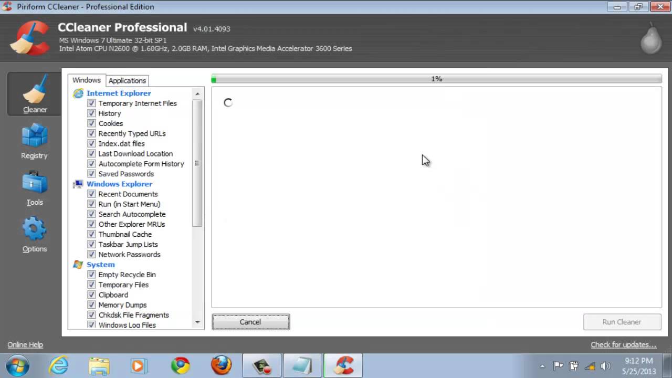Click the list scroll up arrow
The width and height of the screenshot is (672, 378).
(x=197, y=93)
